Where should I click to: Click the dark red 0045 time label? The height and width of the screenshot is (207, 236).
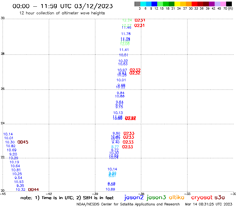click(x=23, y=142)
